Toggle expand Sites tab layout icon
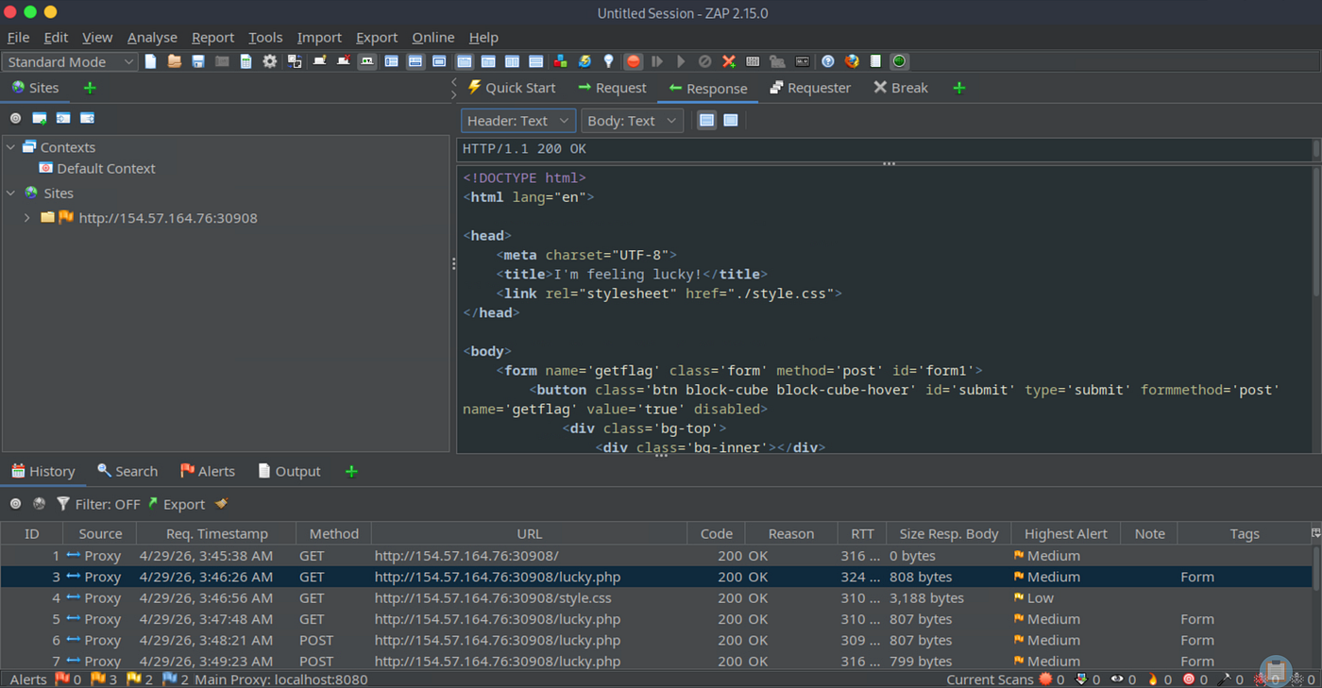Screen dimensions: 1322x688 click(x=391, y=61)
